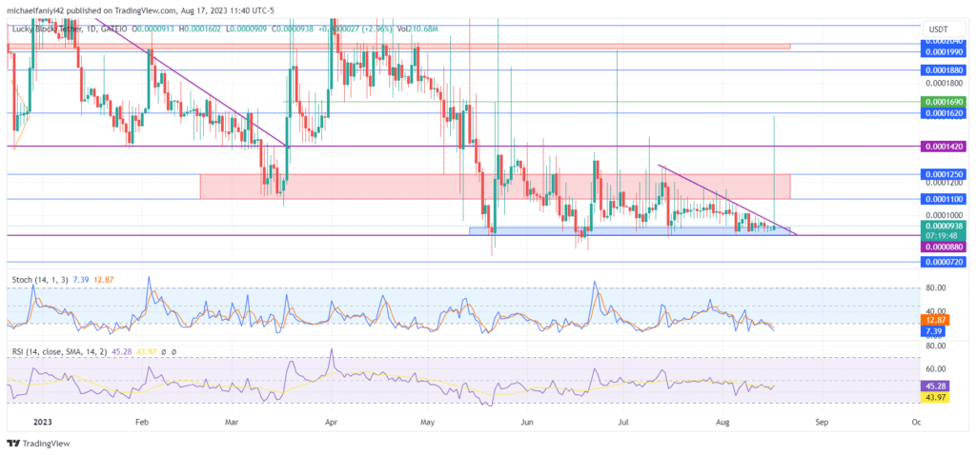Click the orange Stoch value label 12.87
The height and width of the screenshot is (455, 976).
point(935,320)
